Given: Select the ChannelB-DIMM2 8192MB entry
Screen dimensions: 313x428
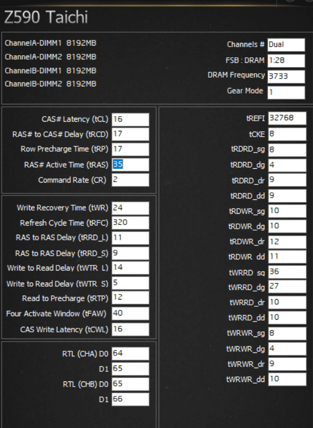Looking at the screenshot, I should (51, 84).
